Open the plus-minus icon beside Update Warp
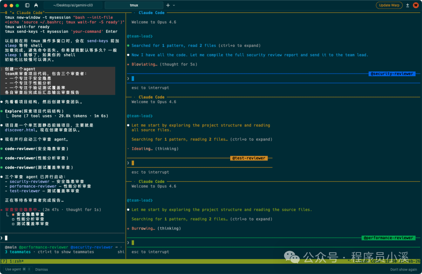422x274 pixels. (x=408, y=5)
